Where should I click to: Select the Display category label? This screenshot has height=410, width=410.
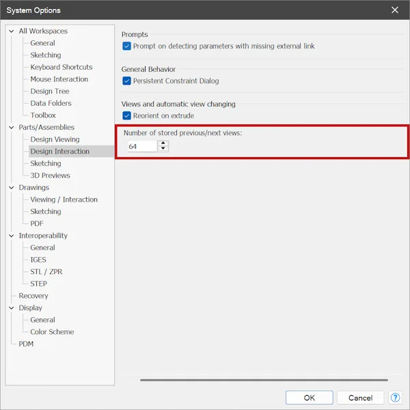click(x=30, y=307)
